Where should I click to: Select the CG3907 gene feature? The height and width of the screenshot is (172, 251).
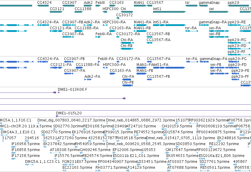[68, 6]
